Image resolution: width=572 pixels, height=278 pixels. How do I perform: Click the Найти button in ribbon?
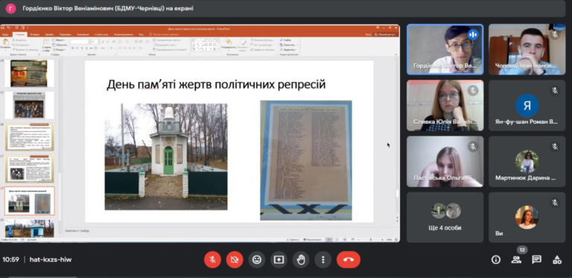click(x=286, y=40)
